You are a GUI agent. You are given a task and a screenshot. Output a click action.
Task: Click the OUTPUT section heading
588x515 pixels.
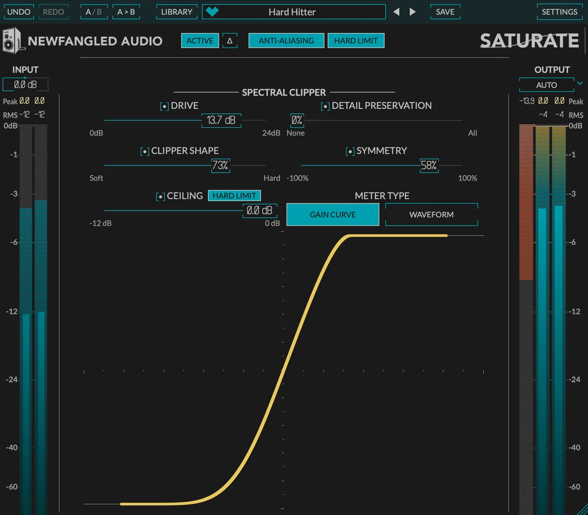(x=552, y=70)
